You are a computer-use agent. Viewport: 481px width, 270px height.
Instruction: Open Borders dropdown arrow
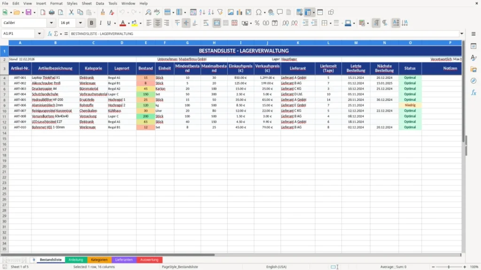330,23
